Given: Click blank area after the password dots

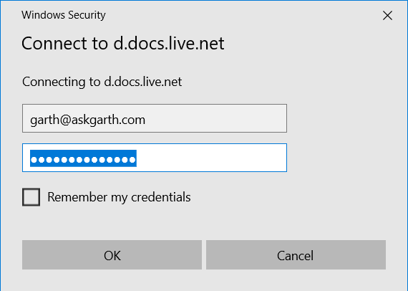Looking at the screenshot, I should [x=210, y=158].
